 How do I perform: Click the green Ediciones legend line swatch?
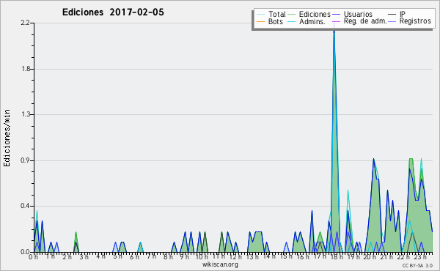pyautogui.click(x=292, y=14)
